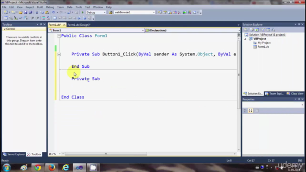
Task: Click the Save All icon
Action: point(31,12)
